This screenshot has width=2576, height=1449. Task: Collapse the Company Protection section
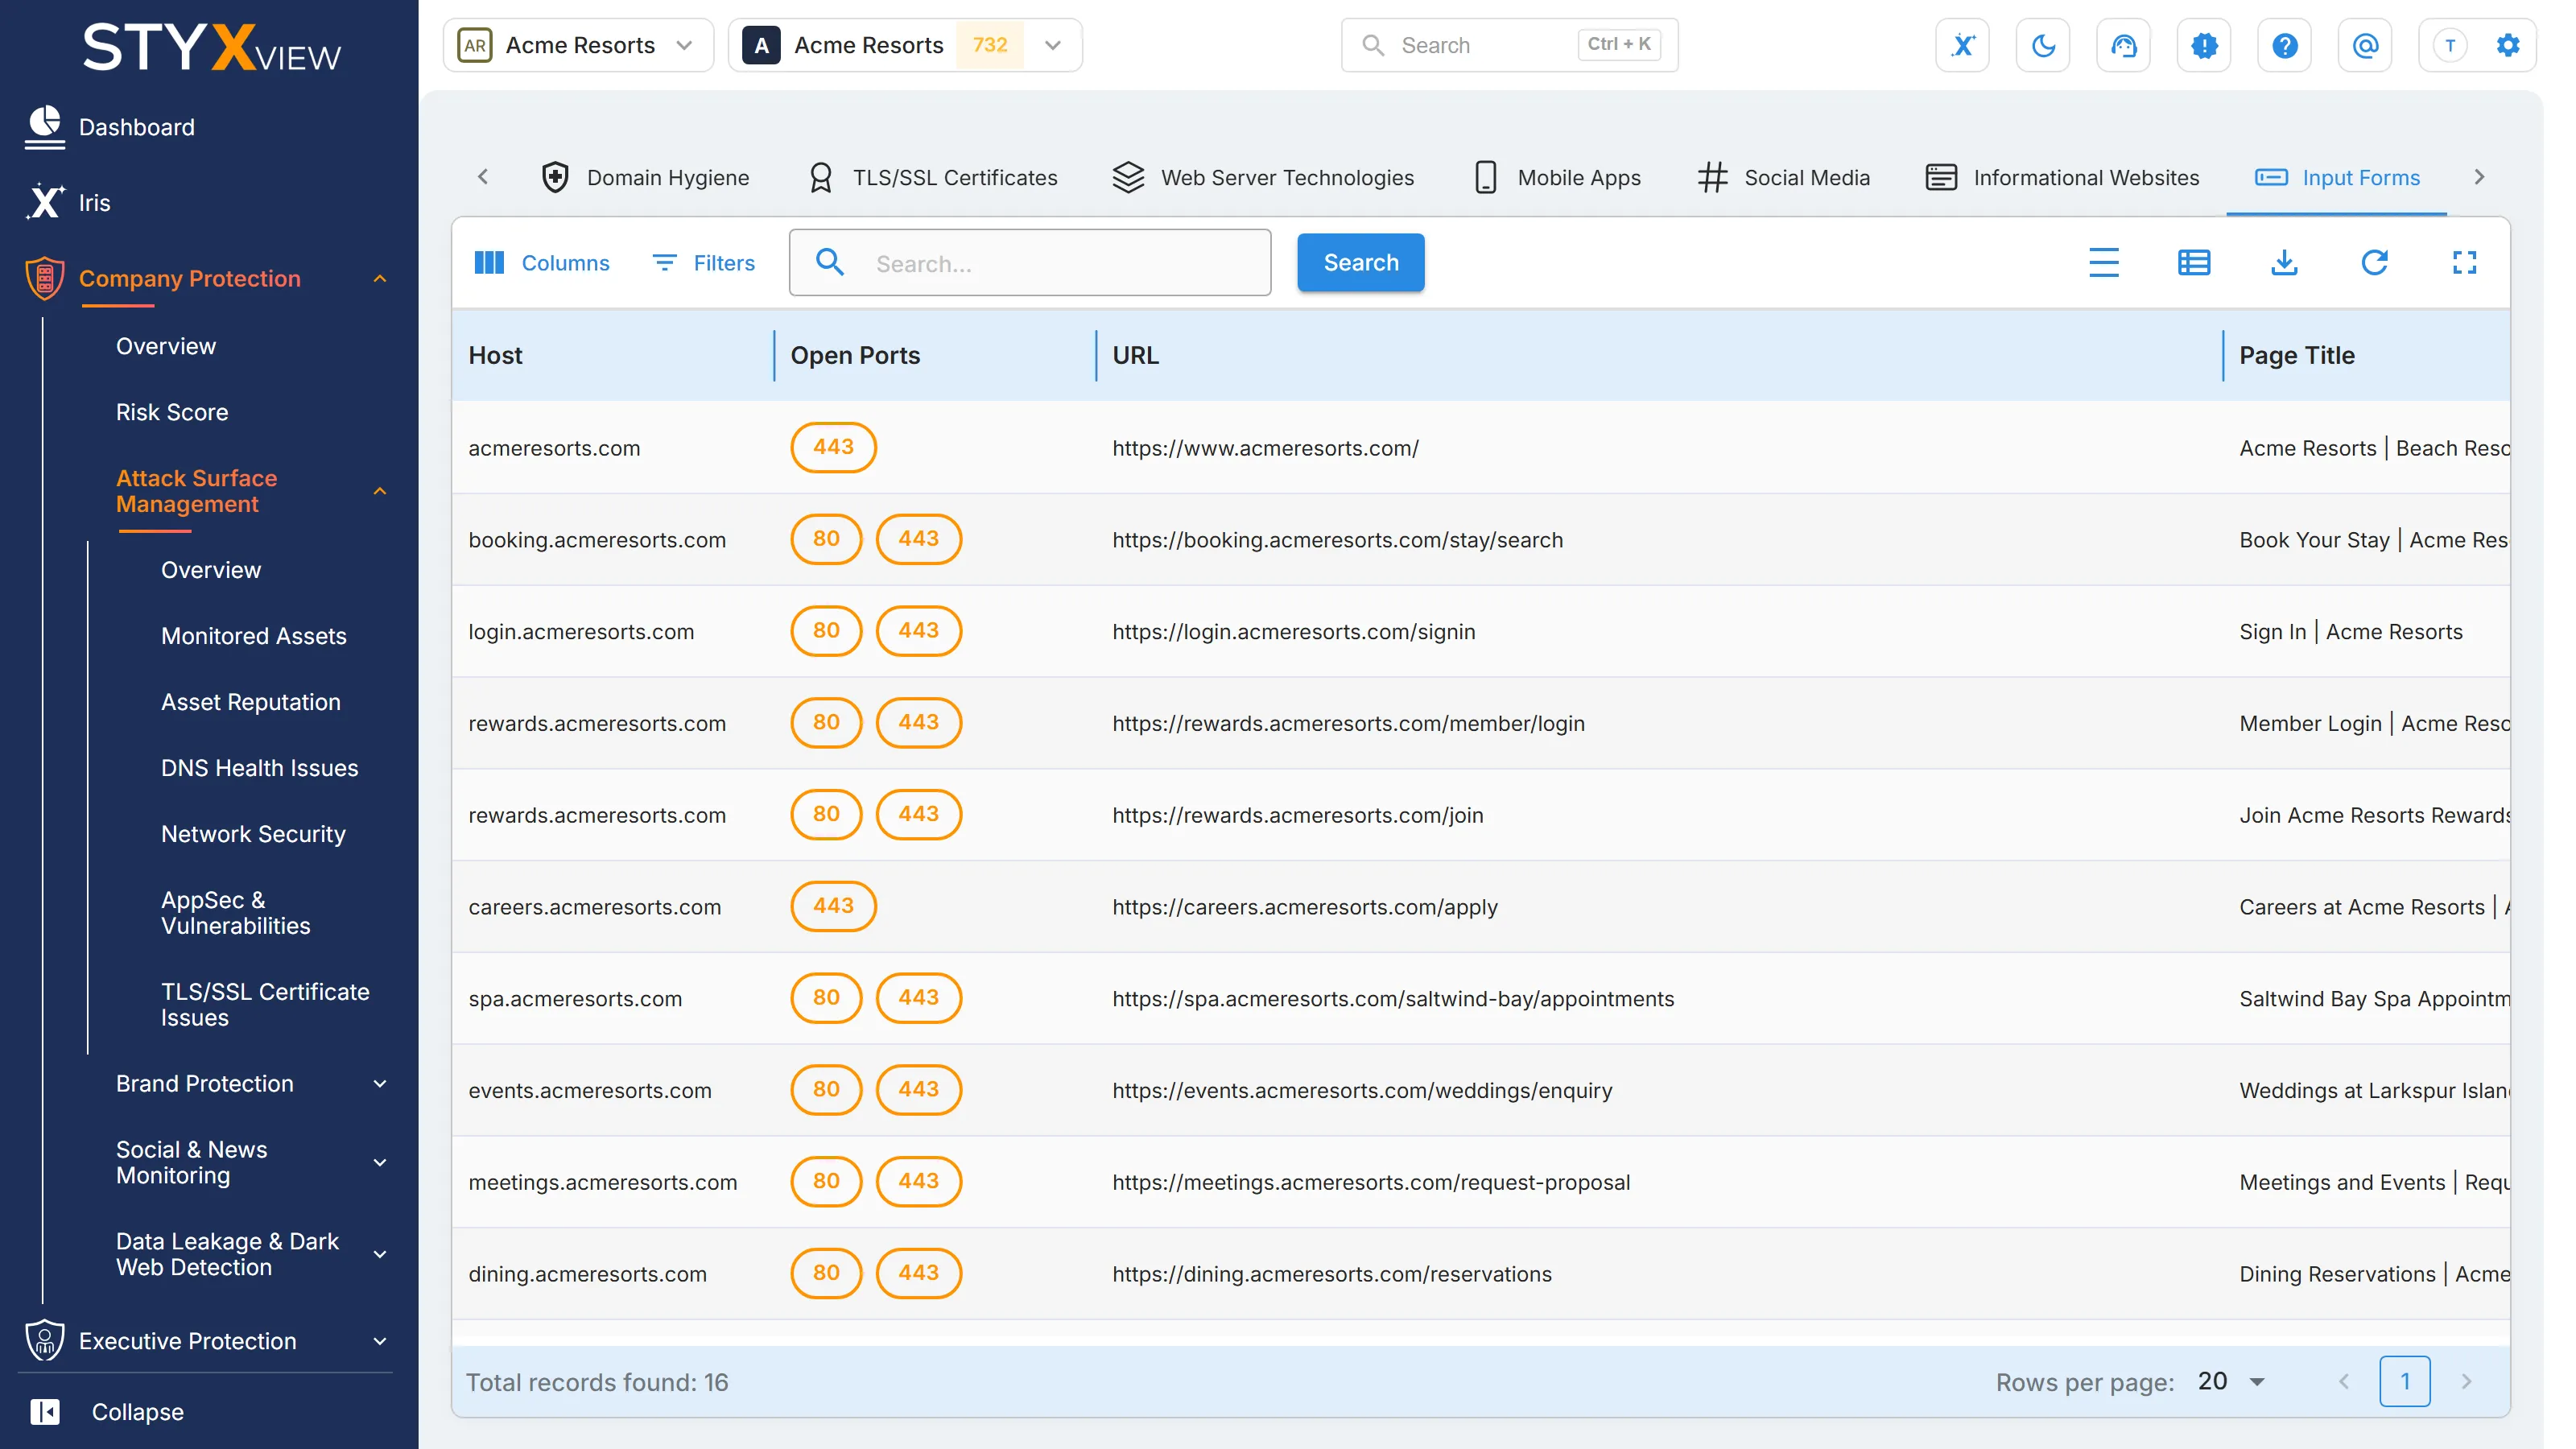380,279
